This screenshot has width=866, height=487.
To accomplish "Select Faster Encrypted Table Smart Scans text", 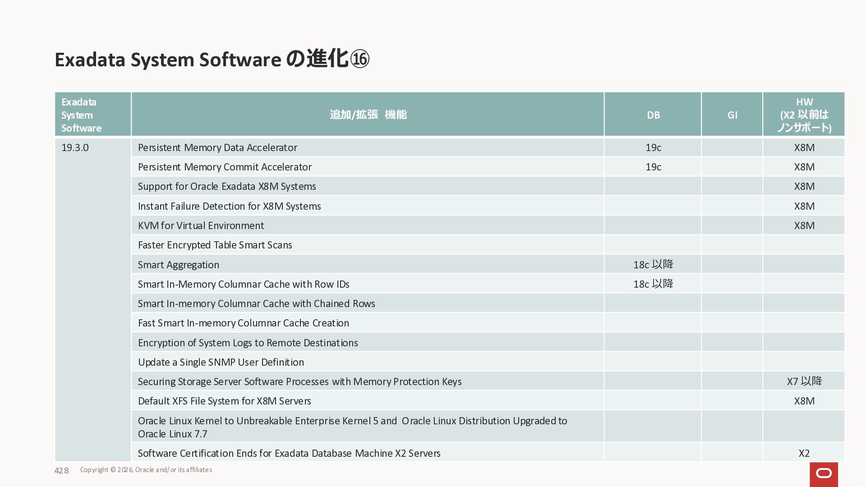I will (215, 245).
